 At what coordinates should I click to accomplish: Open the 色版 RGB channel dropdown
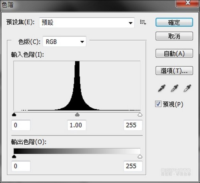coord(64,42)
